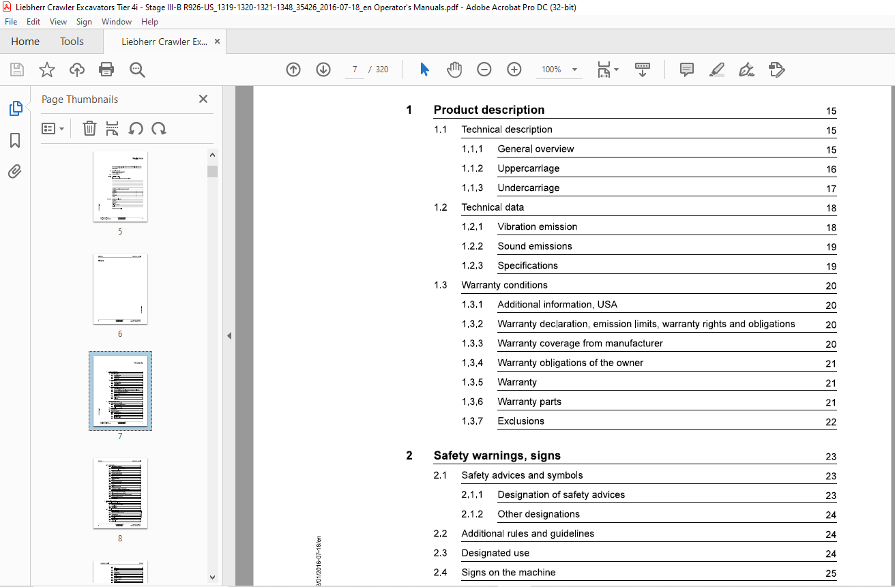Select the Liebherr Crawler document tab
Viewport: 895px width, 587px height.
pos(164,42)
